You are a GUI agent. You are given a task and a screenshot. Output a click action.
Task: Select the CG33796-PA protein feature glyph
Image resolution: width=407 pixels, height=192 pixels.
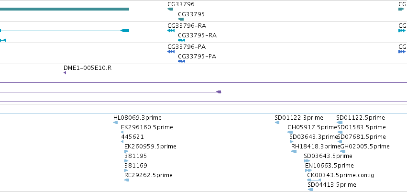click(171, 52)
